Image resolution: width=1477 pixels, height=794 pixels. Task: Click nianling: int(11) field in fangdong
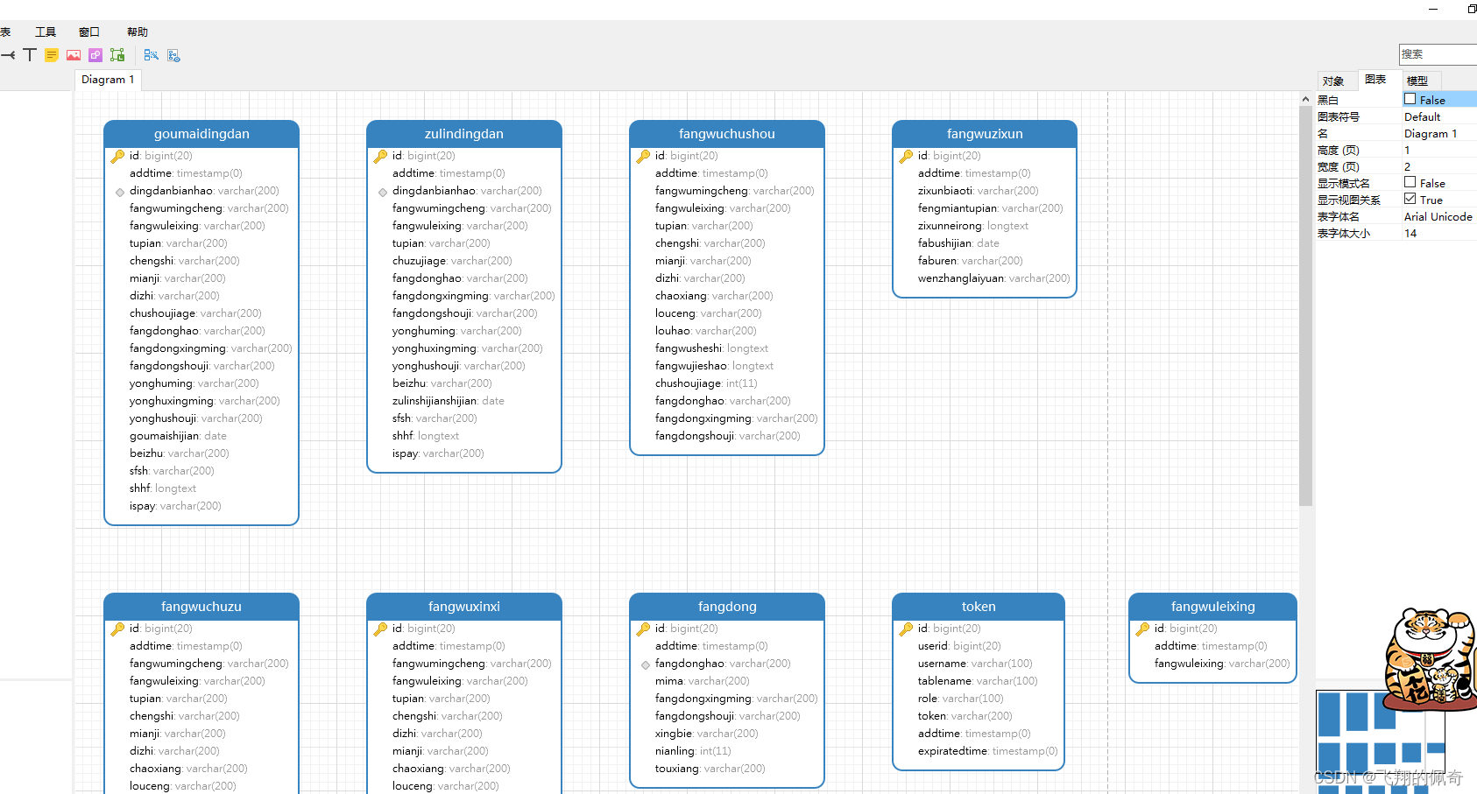(693, 751)
